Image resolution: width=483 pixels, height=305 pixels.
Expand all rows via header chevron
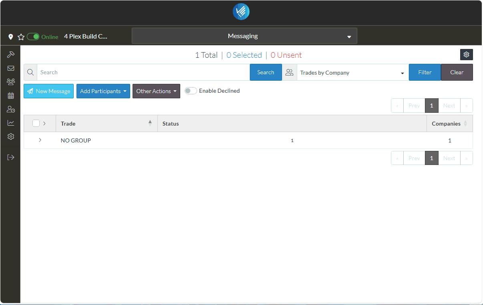pyautogui.click(x=44, y=123)
